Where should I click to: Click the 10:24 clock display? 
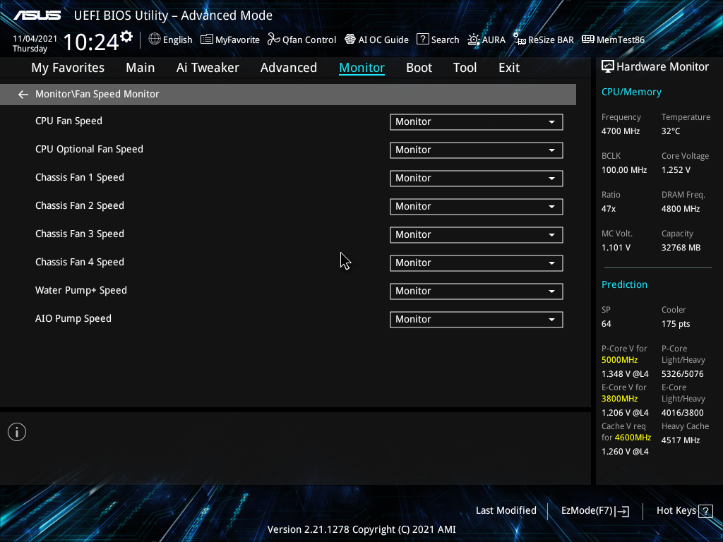click(x=91, y=42)
